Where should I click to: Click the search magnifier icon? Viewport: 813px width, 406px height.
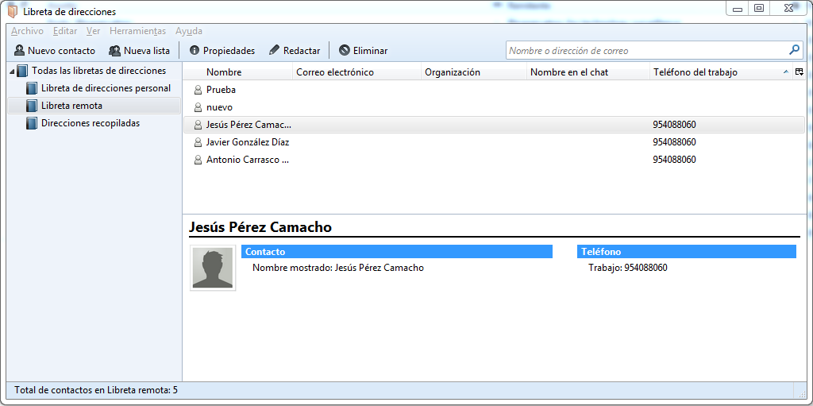tap(794, 50)
